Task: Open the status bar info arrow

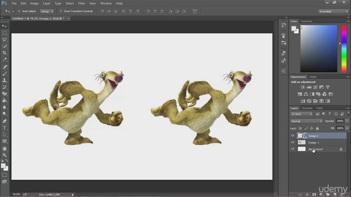Action: click(x=73, y=195)
